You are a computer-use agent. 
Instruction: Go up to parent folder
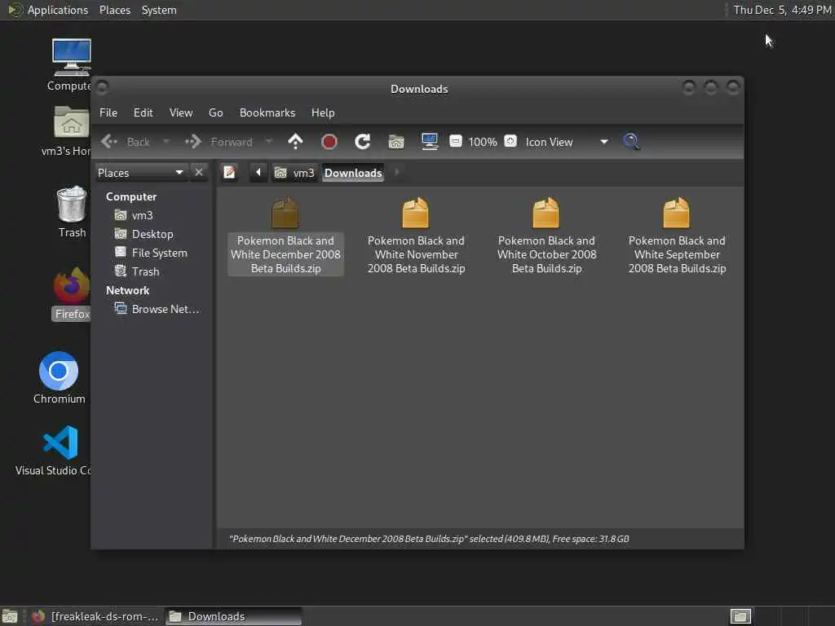point(295,142)
